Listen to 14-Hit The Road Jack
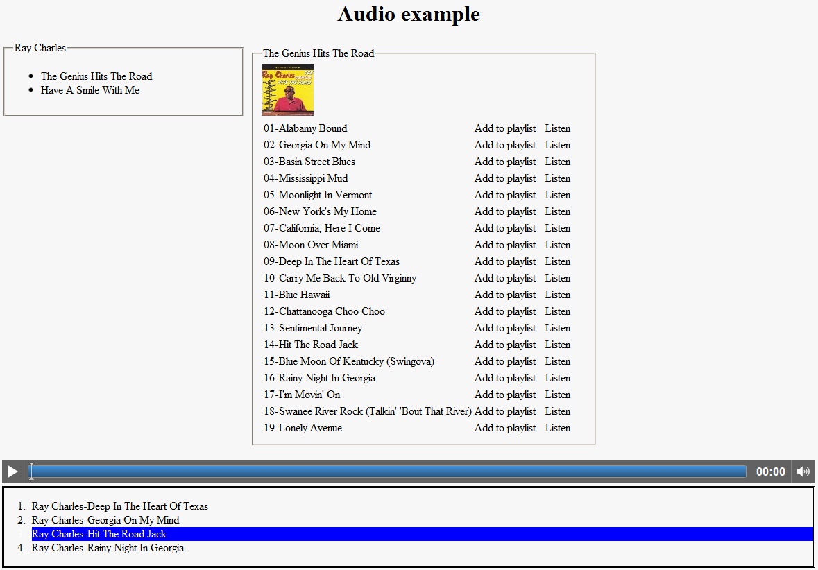The image size is (818, 570). [558, 345]
